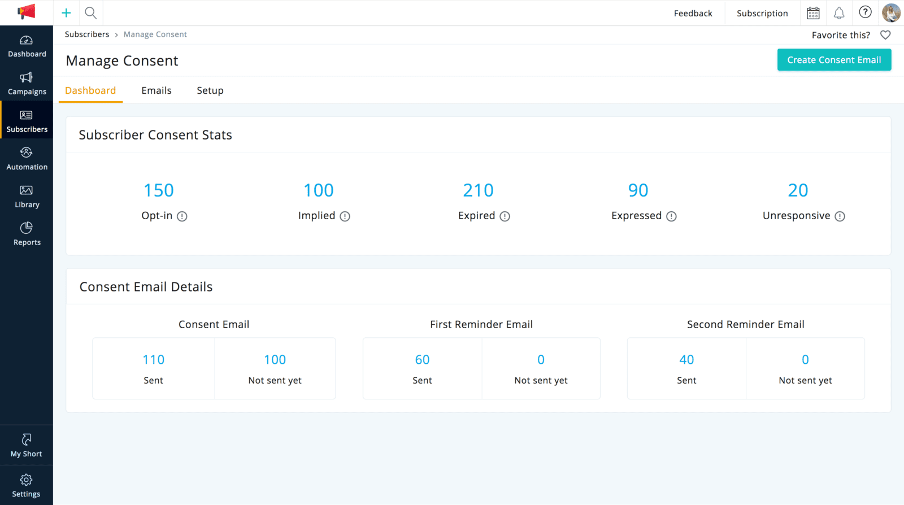Open Library in sidebar
The width and height of the screenshot is (904, 505).
click(27, 197)
